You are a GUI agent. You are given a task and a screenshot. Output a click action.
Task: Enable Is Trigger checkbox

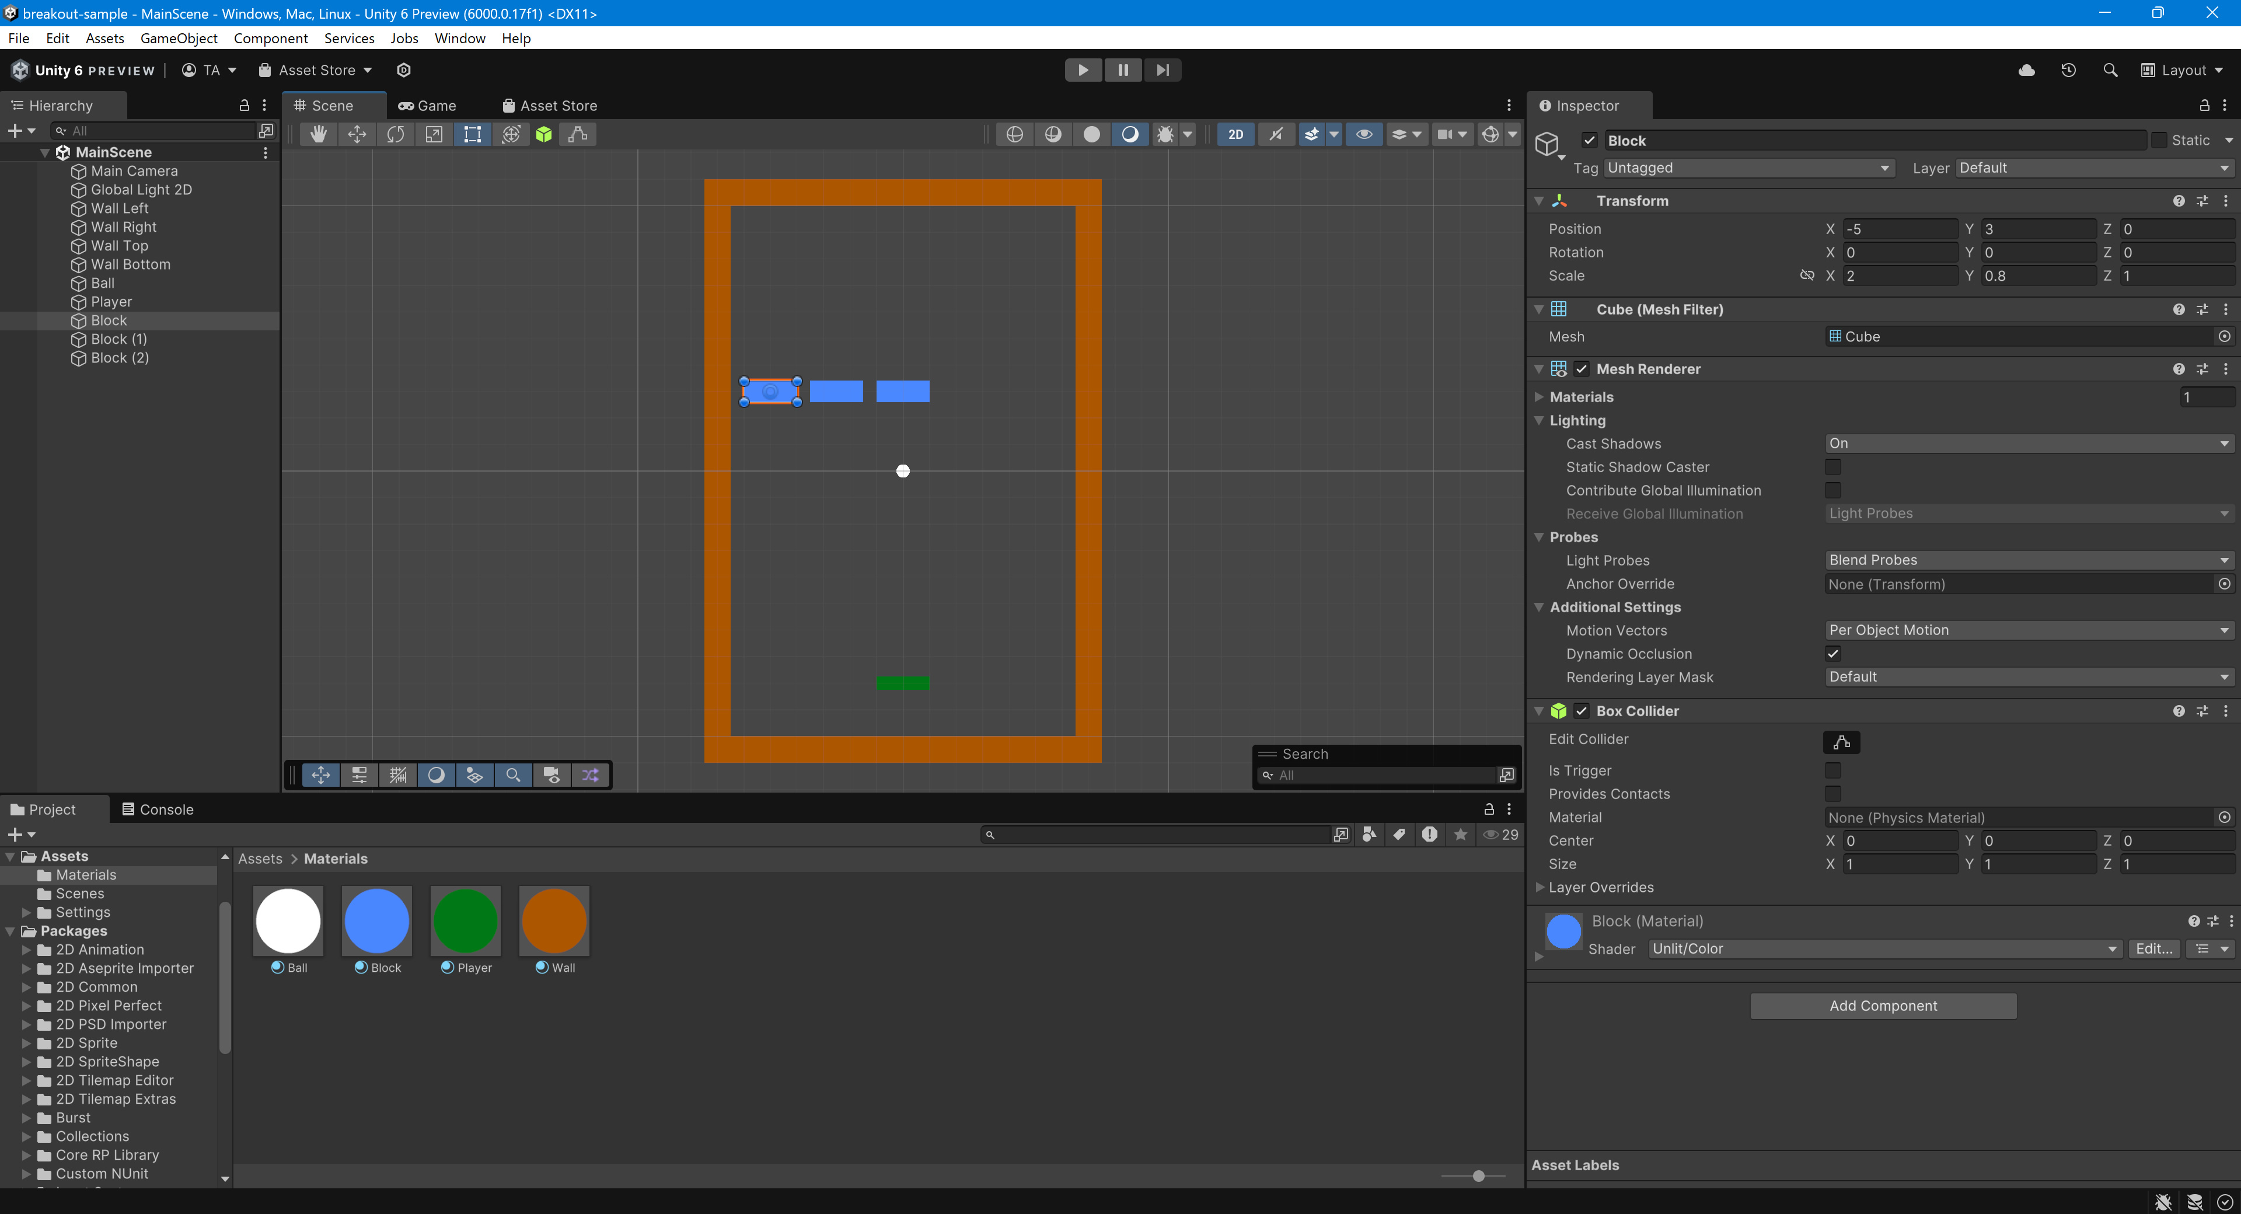pyautogui.click(x=1833, y=770)
